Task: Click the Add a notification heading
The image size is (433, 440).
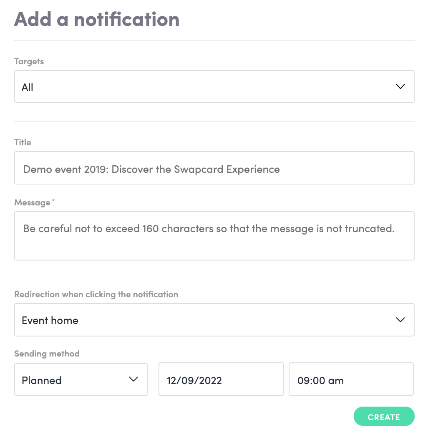Action: (97, 19)
